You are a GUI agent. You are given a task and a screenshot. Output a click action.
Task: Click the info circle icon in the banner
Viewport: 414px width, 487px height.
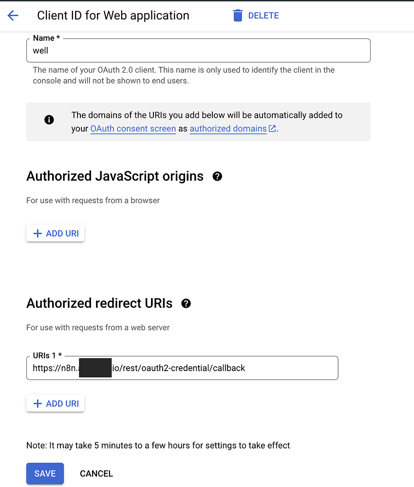click(49, 119)
